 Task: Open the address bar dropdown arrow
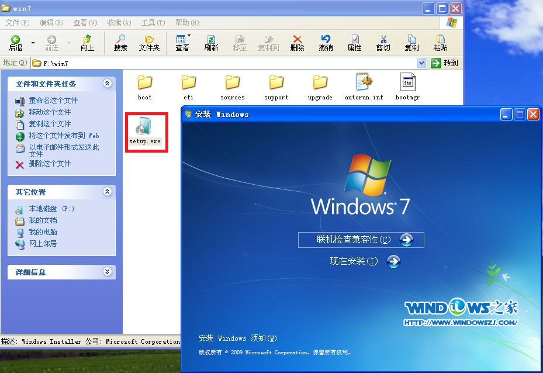coord(421,63)
